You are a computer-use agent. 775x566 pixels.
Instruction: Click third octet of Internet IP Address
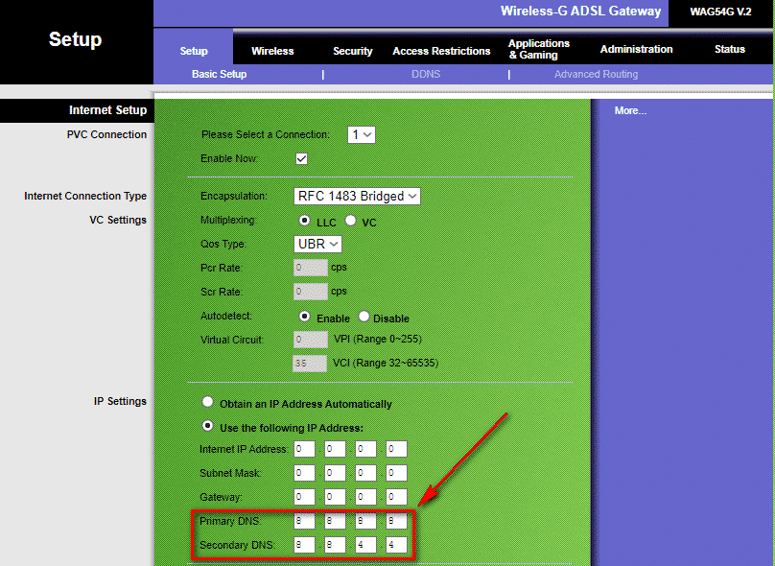(365, 449)
